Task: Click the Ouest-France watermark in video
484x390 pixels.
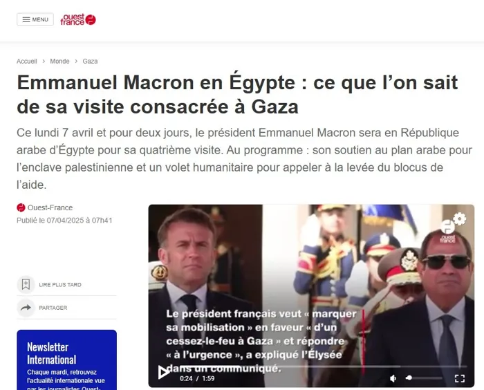Action: tap(448, 231)
